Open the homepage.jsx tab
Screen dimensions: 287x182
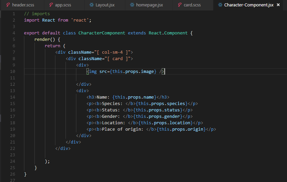[149, 5]
